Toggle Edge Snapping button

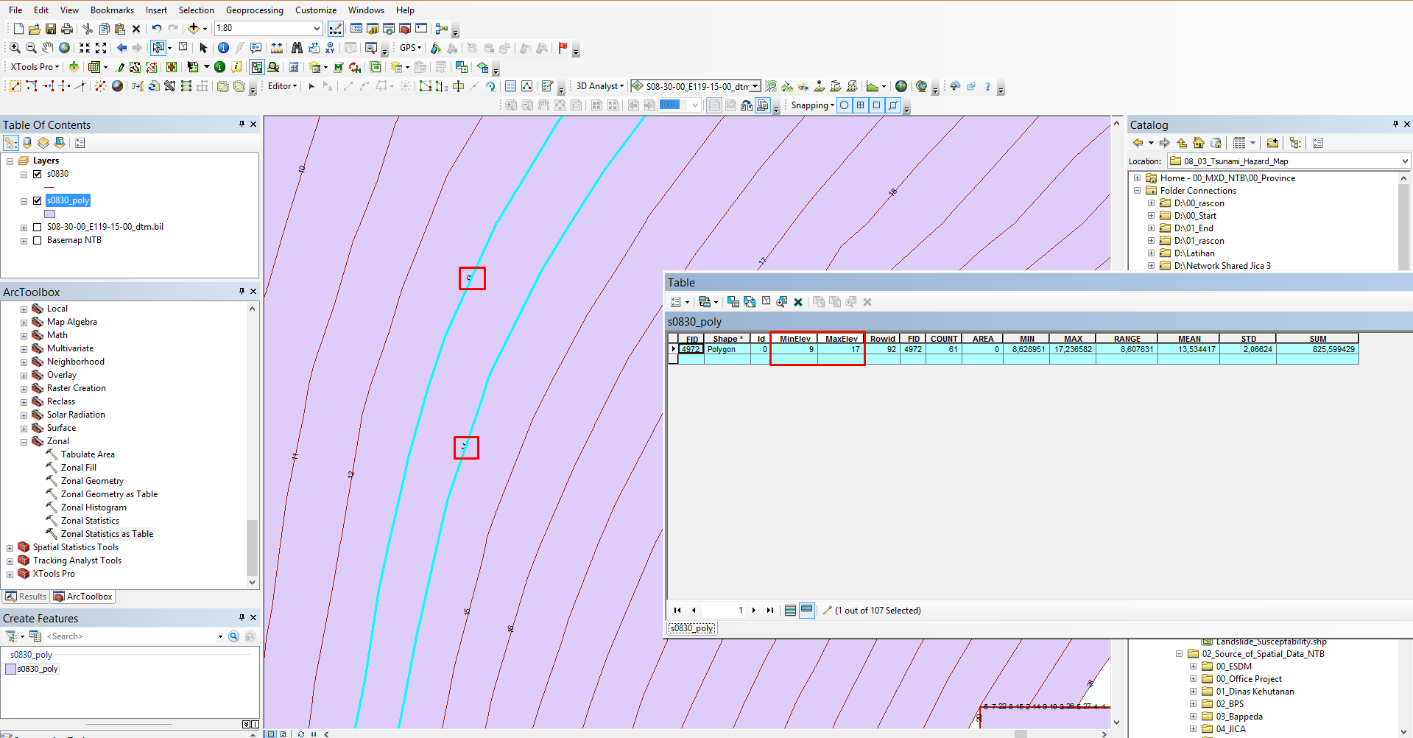pos(893,105)
